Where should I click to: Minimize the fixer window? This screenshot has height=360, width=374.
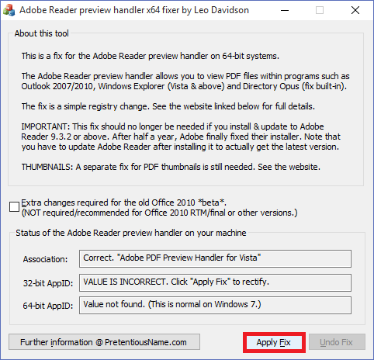click(x=285, y=10)
